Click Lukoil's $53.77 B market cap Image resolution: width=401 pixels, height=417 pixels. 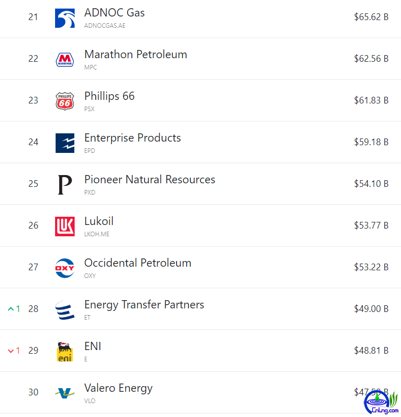tap(371, 225)
